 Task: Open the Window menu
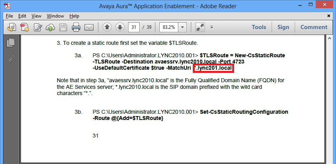(55, 16)
